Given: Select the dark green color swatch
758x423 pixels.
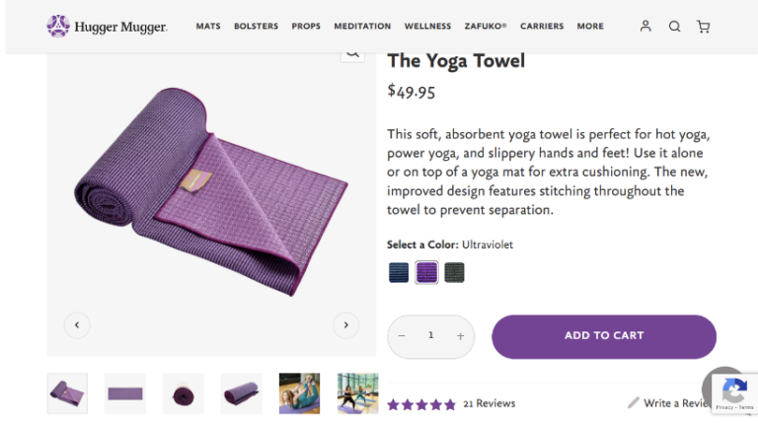Looking at the screenshot, I should (x=454, y=272).
